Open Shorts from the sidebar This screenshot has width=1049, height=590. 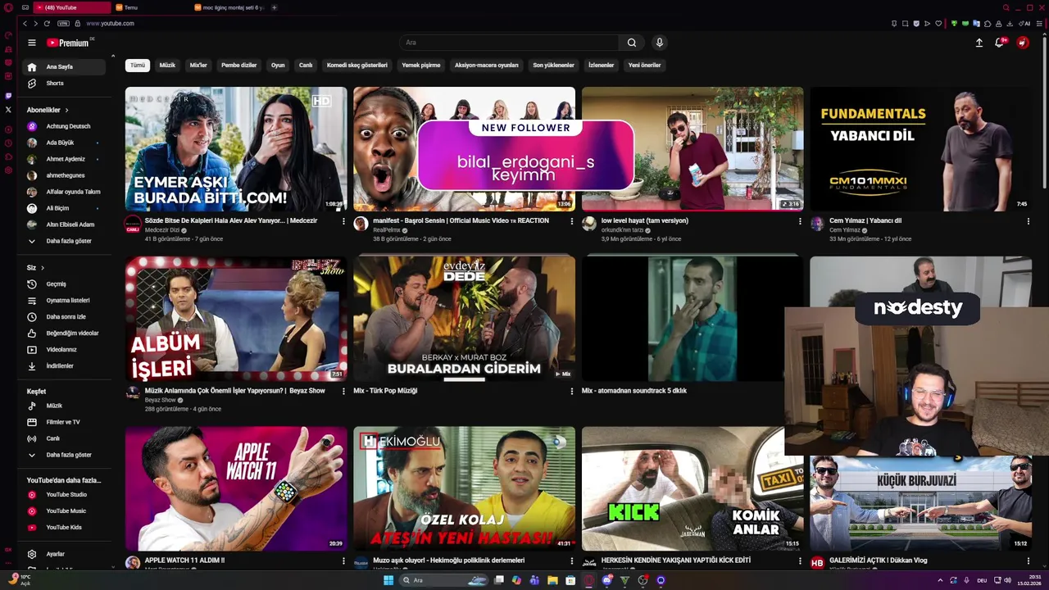[x=66, y=84]
